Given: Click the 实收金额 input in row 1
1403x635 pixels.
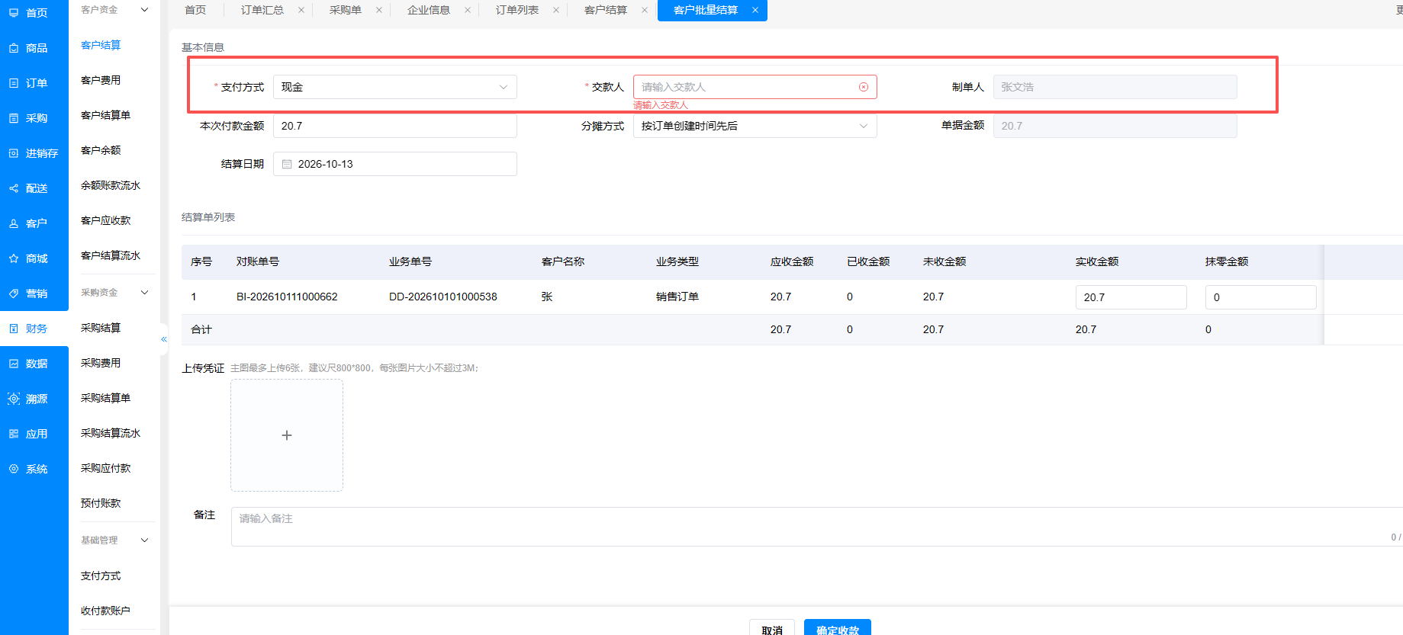Looking at the screenshot, I should (1131, 297).
